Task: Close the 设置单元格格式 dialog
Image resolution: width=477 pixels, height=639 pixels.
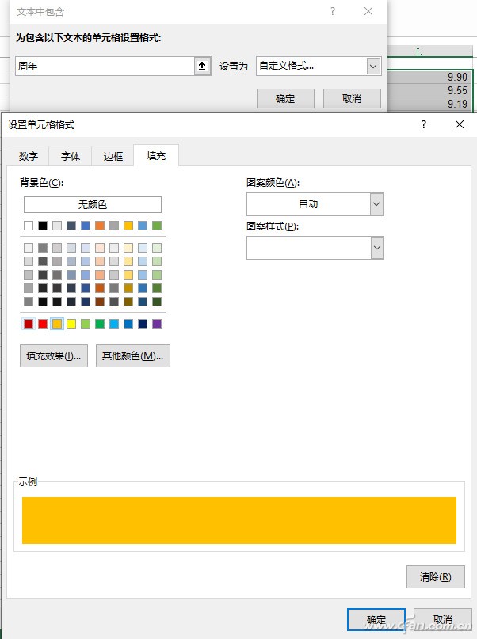Action: (x=460, y=124)
